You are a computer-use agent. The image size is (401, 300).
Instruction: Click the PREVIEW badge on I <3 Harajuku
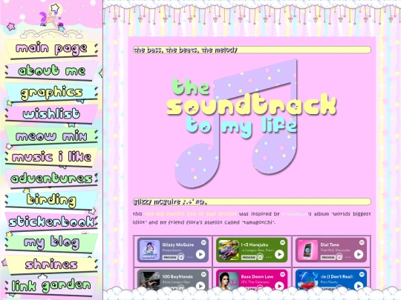(249, 257)
